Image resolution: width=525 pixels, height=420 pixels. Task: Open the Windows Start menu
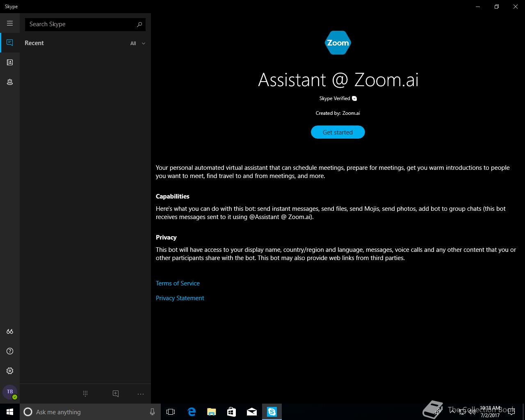coord(10,412)
